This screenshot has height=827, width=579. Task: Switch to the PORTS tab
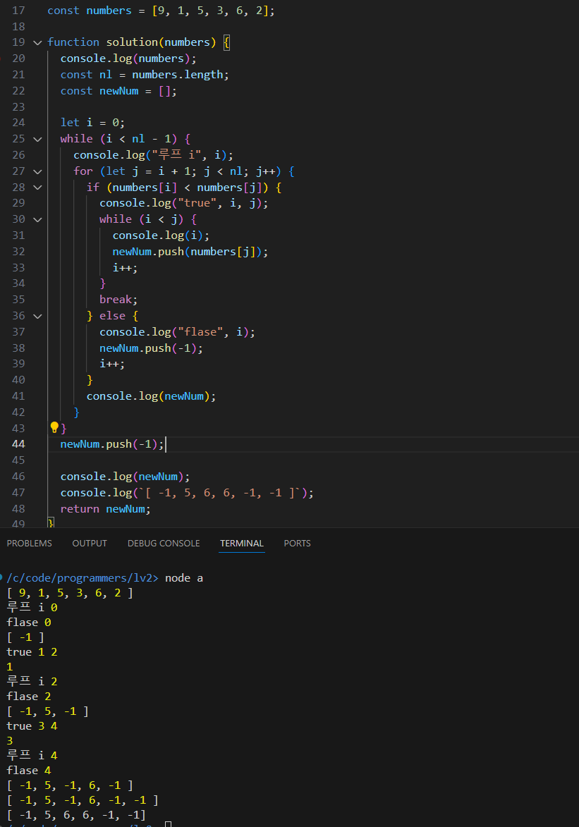click(297, 544)
